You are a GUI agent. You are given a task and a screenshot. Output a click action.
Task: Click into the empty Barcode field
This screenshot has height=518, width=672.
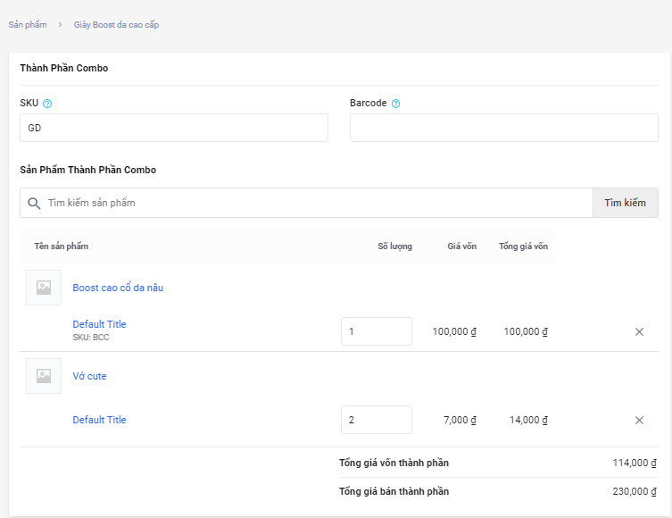503,128
